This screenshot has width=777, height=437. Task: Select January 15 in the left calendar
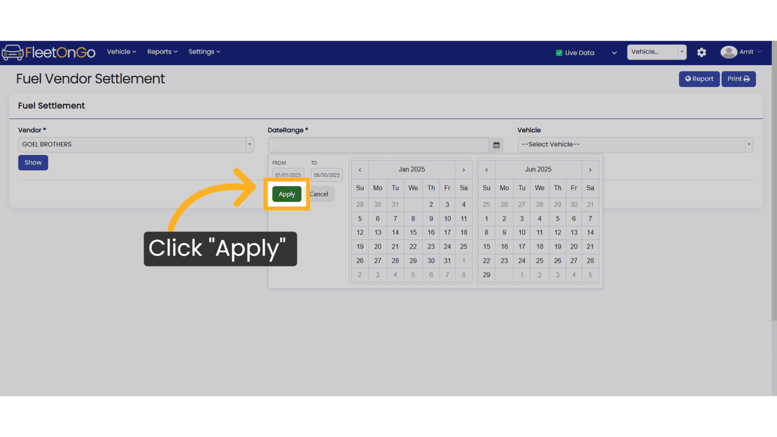coord(413,233)
